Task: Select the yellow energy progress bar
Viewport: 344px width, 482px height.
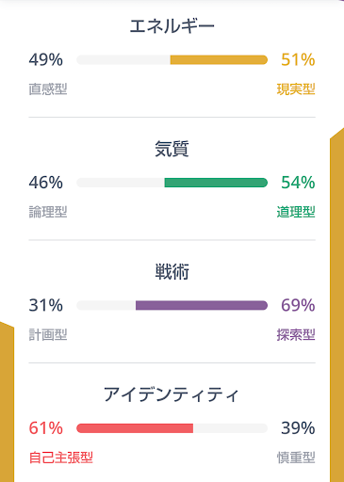Action: point(172,59)
